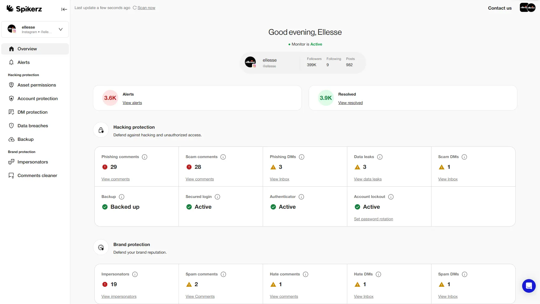Screen dimensions: 540x304
Task: Click View impersonators link
Action: click(119, 296)
